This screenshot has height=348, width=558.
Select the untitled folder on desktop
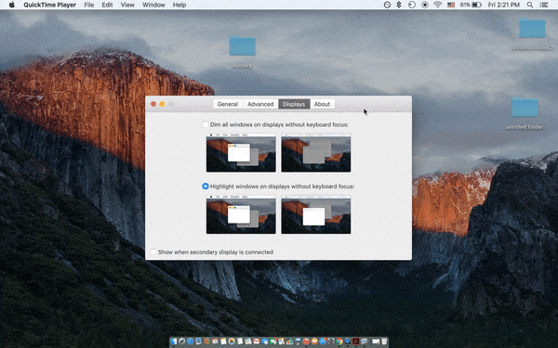point(525,107)
